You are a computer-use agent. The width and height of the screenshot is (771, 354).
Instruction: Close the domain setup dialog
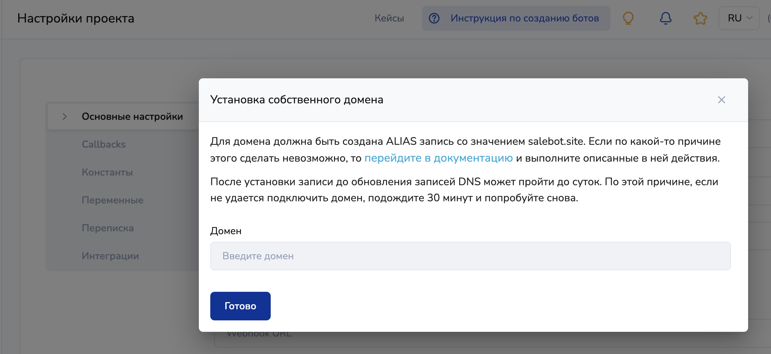point(722,100)
